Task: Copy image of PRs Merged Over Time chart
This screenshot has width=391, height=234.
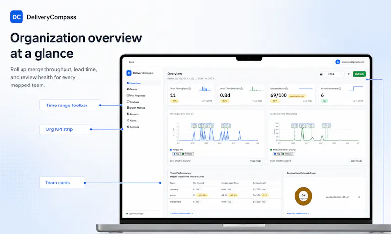Action: 256,161
